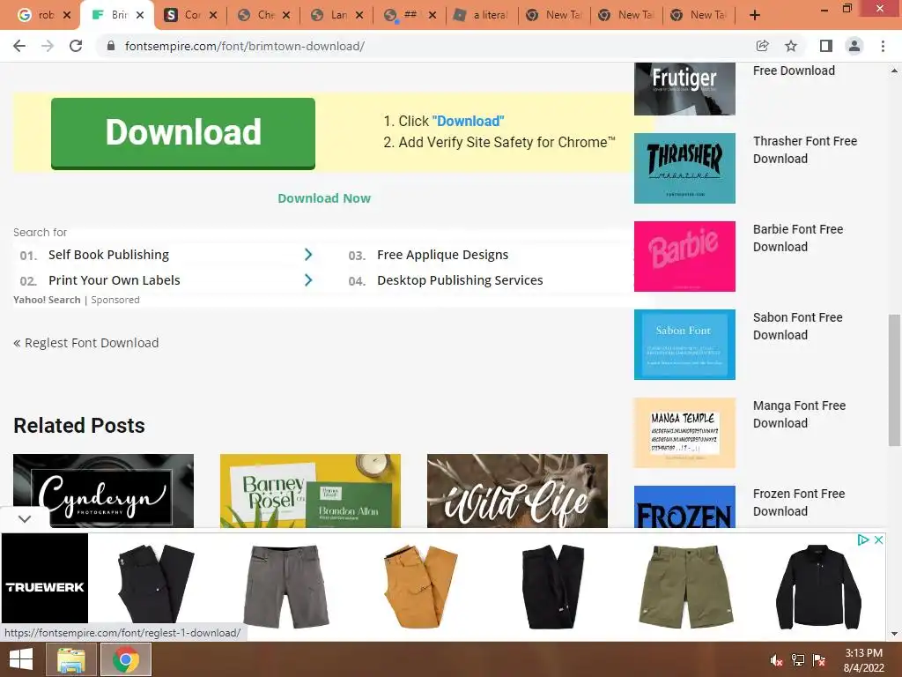The image size is (902, 677).
Task: Click Manga Font Free Download link
Action: (x=799, y=414)
